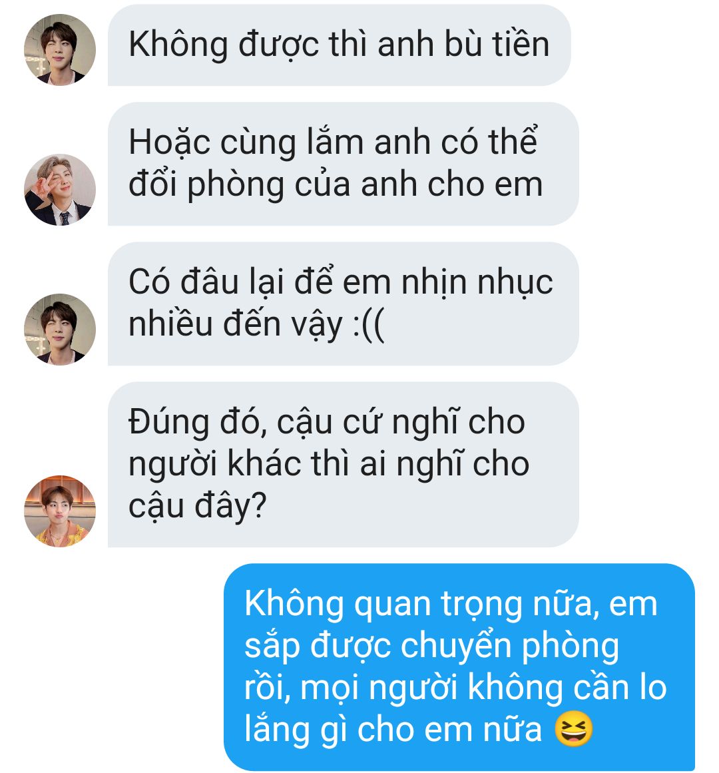Tap the text "sắp được chuyển phòng"
This screenshot has height=773, width=719.
pos(431,646)
